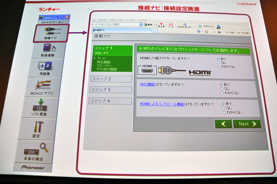Image resolution: width=277 pixels, height=184 pixels.
Task: Open Gmail メール toolbar icon
Action: (171, 25)
